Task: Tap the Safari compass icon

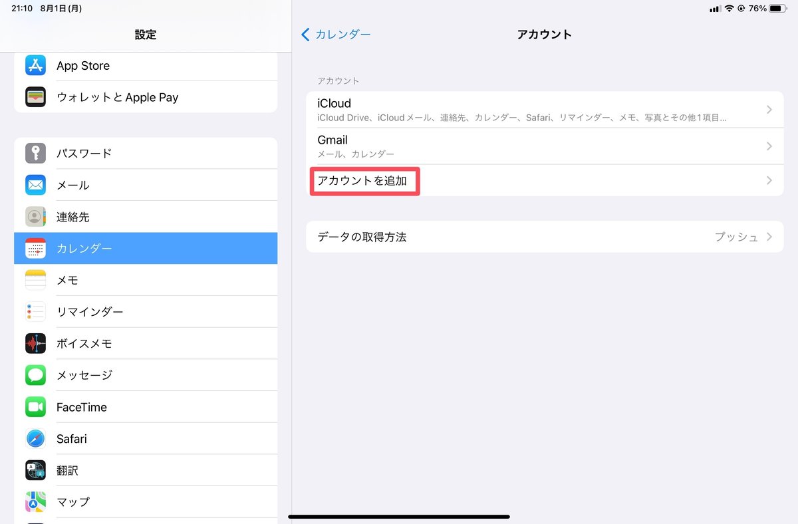Action: click(35, 439)
